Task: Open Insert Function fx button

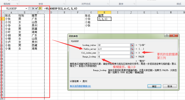Action: [x=40, y=8]
